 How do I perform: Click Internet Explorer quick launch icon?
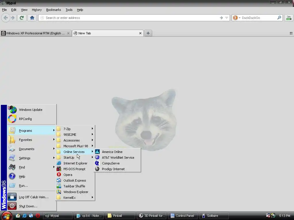(24, 216)
